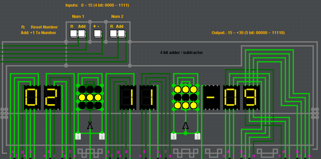Click the gate symbol below the minus LED matrix
The width and height of the screenshot is (321, 159).
90,125
